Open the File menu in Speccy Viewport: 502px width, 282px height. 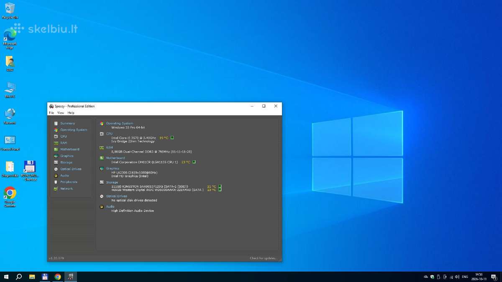coord(51,113)
